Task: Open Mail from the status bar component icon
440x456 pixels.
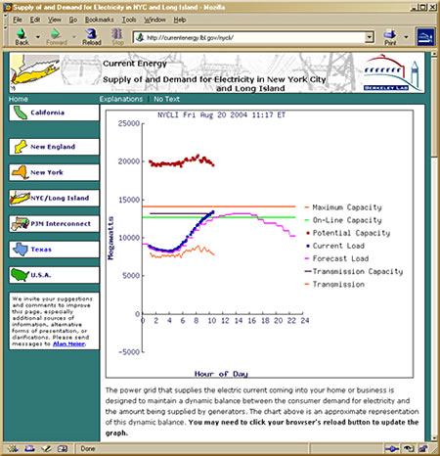Action: pos(29,449)
